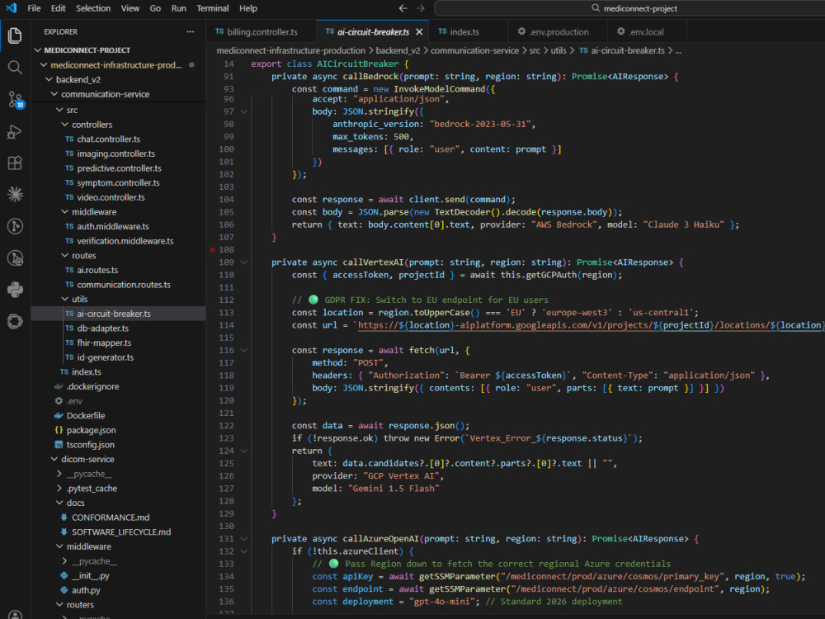
Task: Switch to .env.production tab
Action: pos(559,31)
